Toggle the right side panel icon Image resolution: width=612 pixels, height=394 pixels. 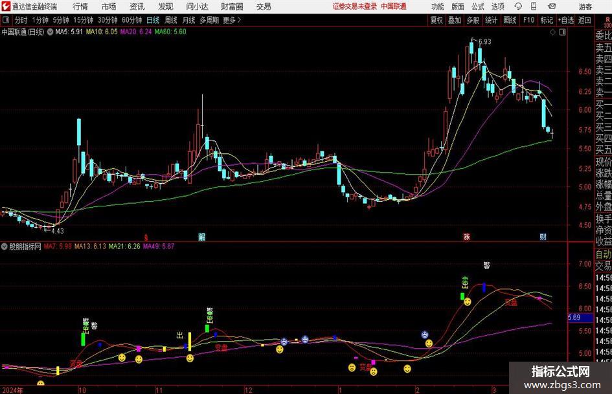562,32
